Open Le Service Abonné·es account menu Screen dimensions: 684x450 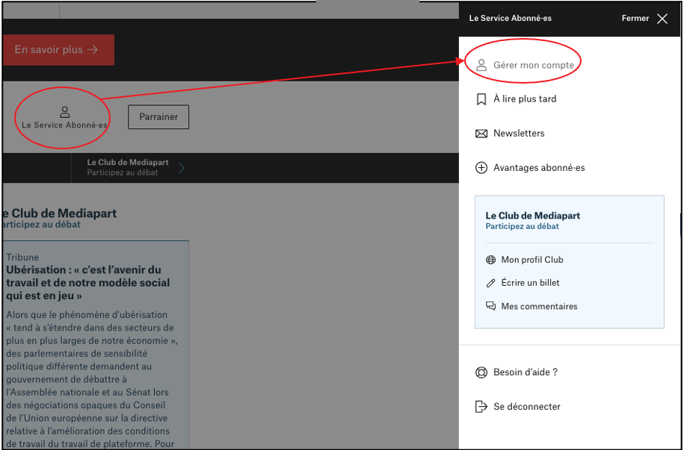click(64, 118)
